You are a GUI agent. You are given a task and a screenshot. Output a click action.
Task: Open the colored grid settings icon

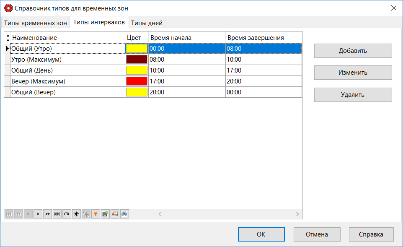pyautogui.click(x=115, y=214)
